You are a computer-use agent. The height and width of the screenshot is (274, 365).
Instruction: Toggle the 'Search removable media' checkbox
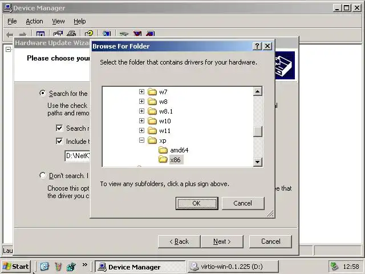tap(59, 128)
